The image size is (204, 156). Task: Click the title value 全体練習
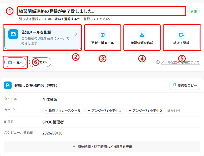point(50,100)
